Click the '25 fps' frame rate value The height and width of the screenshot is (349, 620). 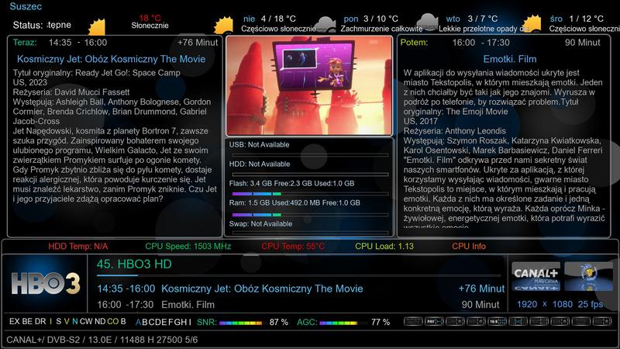[591, 304]
